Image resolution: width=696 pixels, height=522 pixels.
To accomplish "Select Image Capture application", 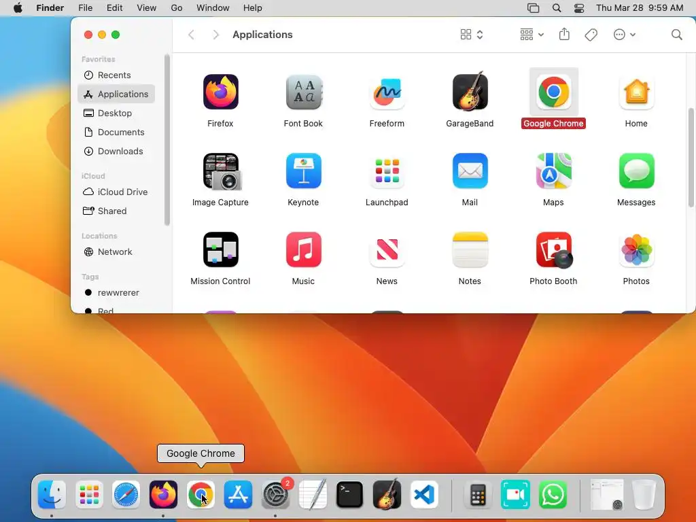I will (x=222, y=171).
